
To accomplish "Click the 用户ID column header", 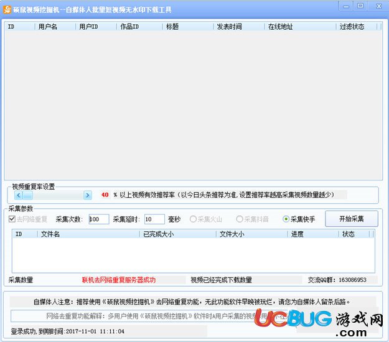I will (96, 27).
